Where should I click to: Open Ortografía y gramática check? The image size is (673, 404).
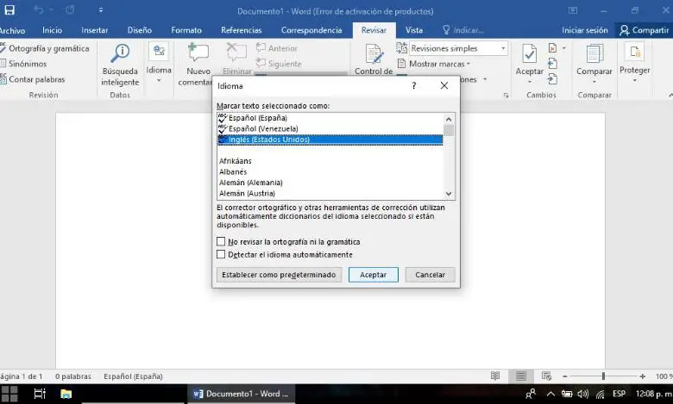pyautogui.click(x=45, y=48)
